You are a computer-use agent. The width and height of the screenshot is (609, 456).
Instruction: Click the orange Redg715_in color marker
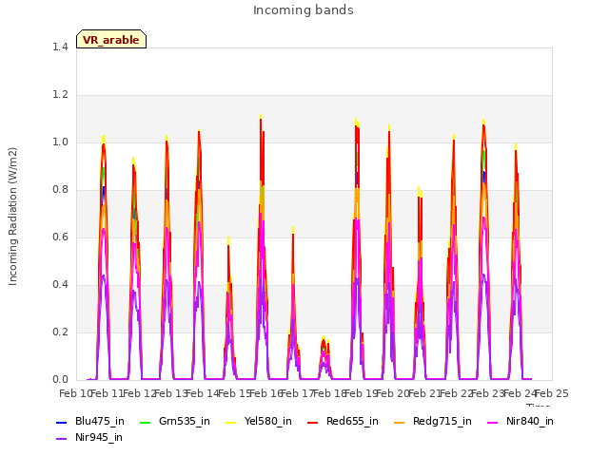pos(399,422)
